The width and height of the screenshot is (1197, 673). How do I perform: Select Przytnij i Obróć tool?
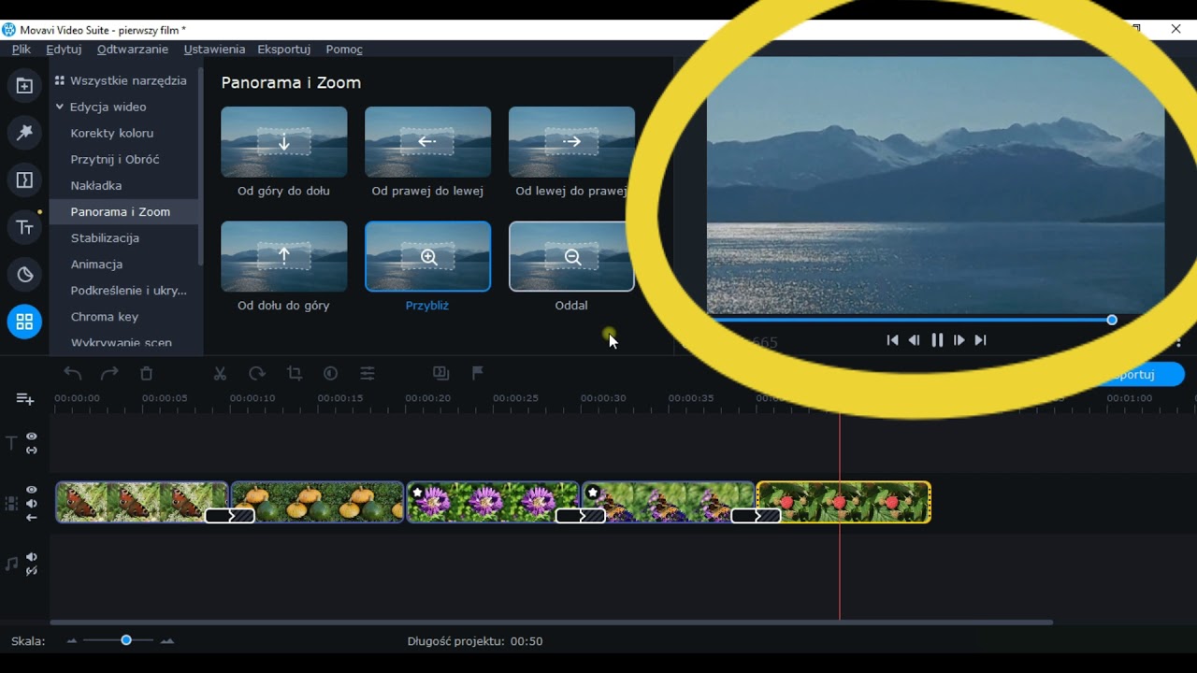(115, 159)
